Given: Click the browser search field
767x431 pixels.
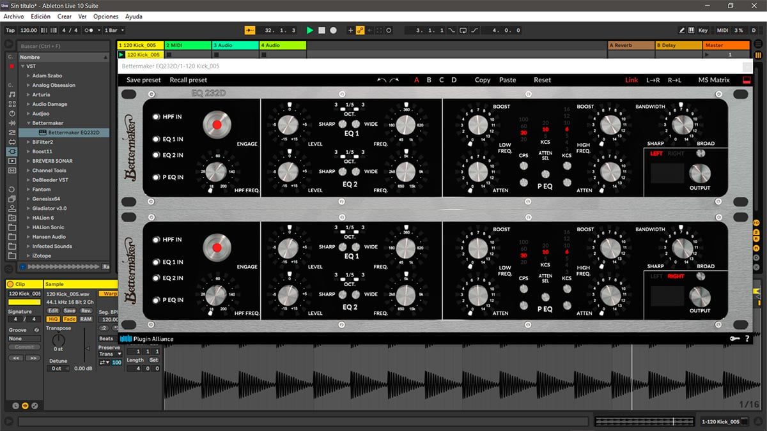Looking at the screenshot, I should [x=63, y=46].
